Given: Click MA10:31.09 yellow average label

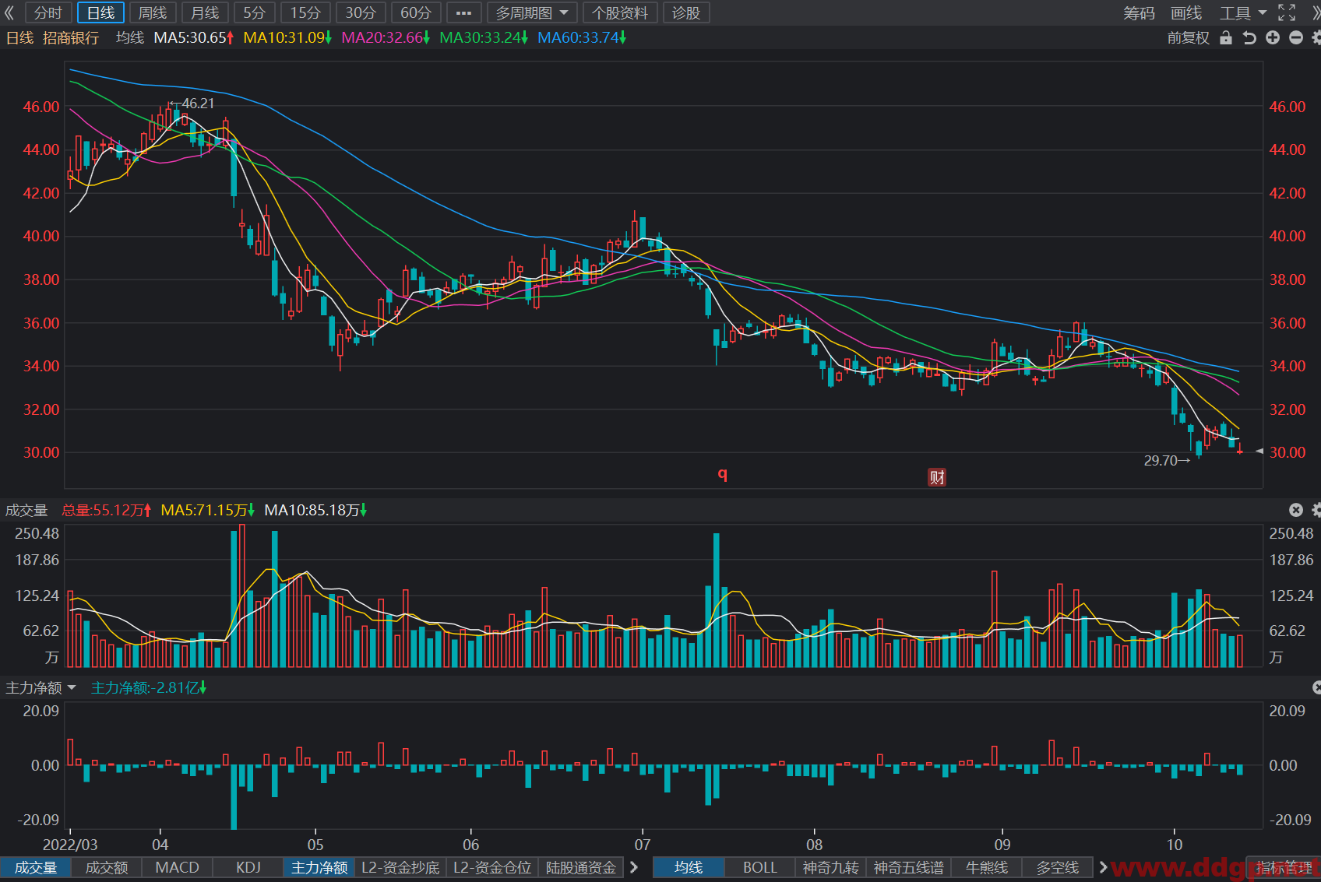Looking at the screenshot, I should 287,37.
